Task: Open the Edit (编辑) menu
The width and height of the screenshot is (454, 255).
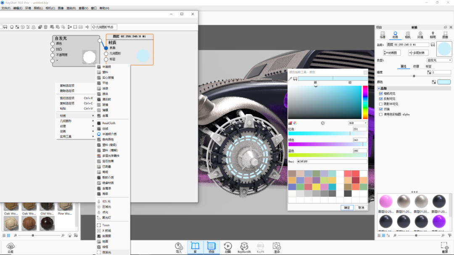Action: click(x=18, y=8)
